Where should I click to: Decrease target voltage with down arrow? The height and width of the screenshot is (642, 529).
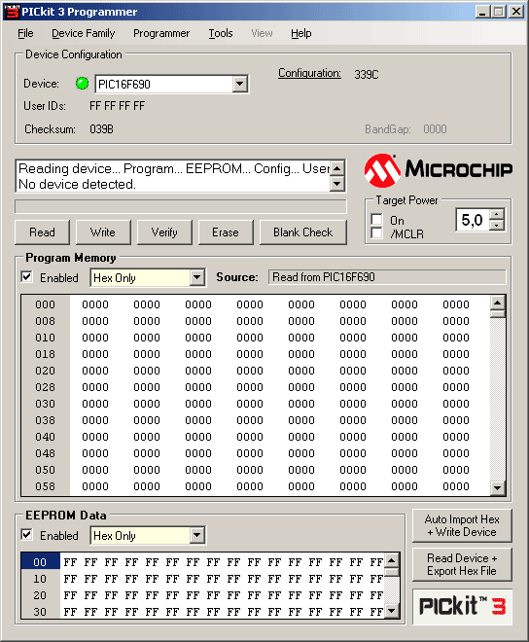point(496,226)
